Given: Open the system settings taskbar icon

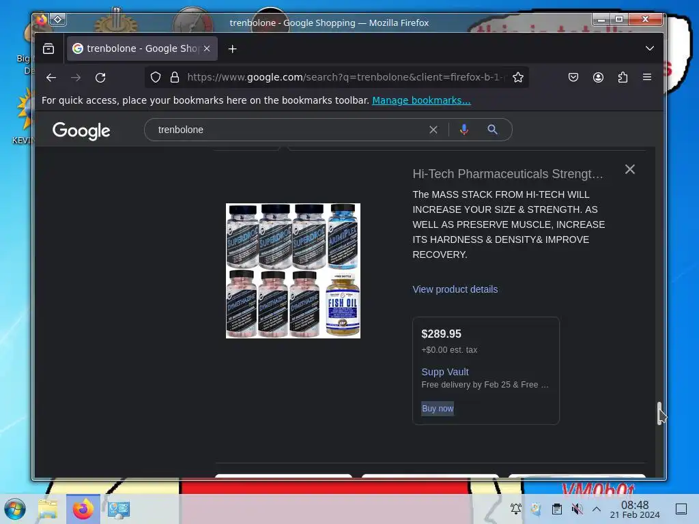Looking at the screenshot, I should tap(119, 509).
